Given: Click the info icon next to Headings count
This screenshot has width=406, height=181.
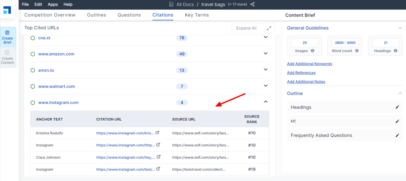Looking at the screenshot, I should (395, 51).
